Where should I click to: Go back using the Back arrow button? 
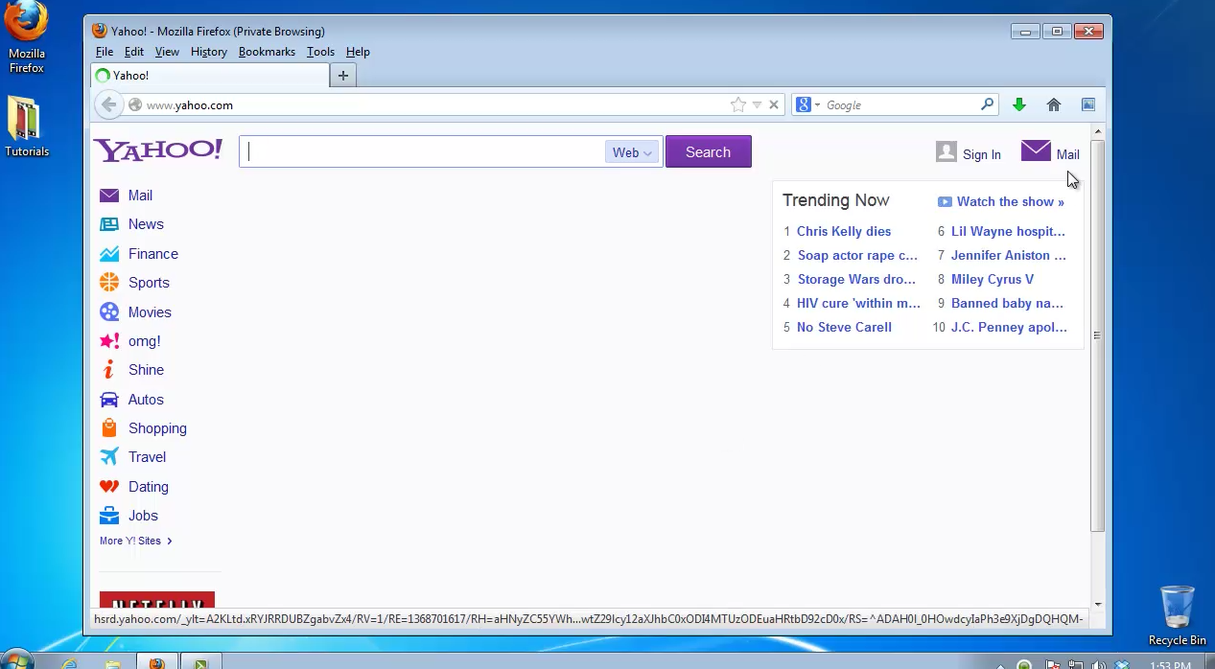[x=108, y=105]
